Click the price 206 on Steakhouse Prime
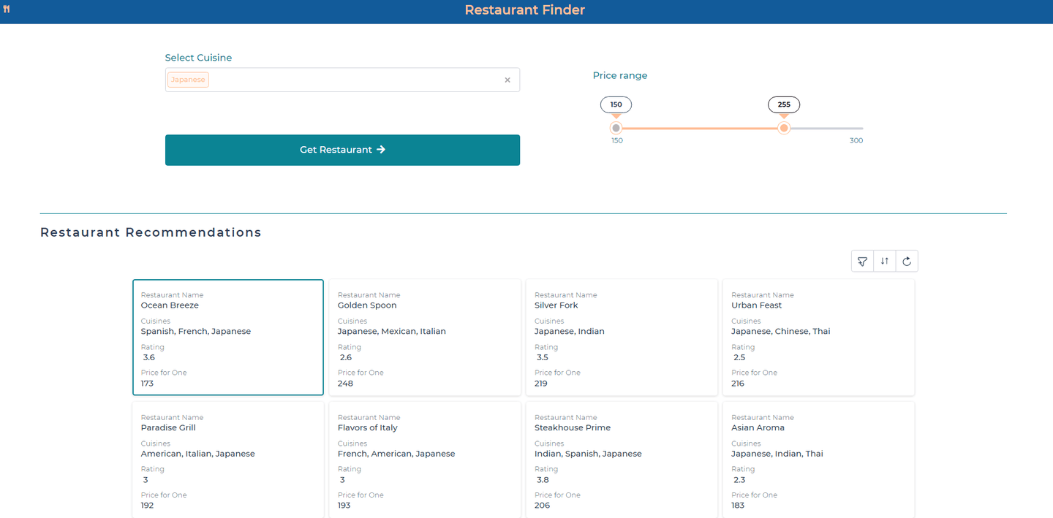Image resolution: width=1053 pixels, height=518 pixels. [x=542, y=506]
